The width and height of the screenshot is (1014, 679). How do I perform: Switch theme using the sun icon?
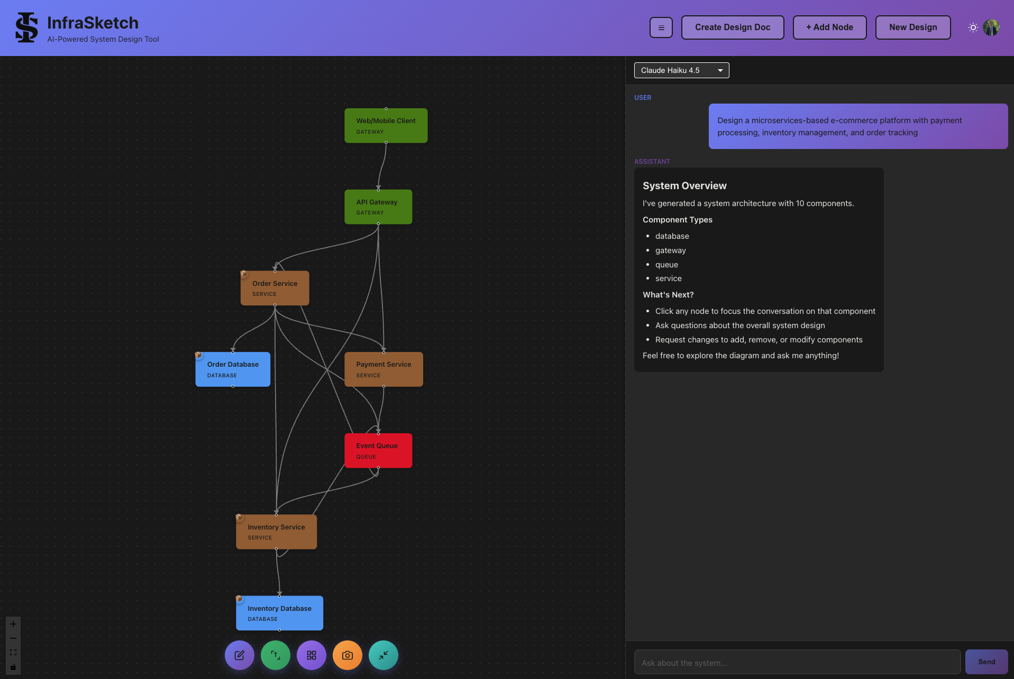click(x=972, y=27)
